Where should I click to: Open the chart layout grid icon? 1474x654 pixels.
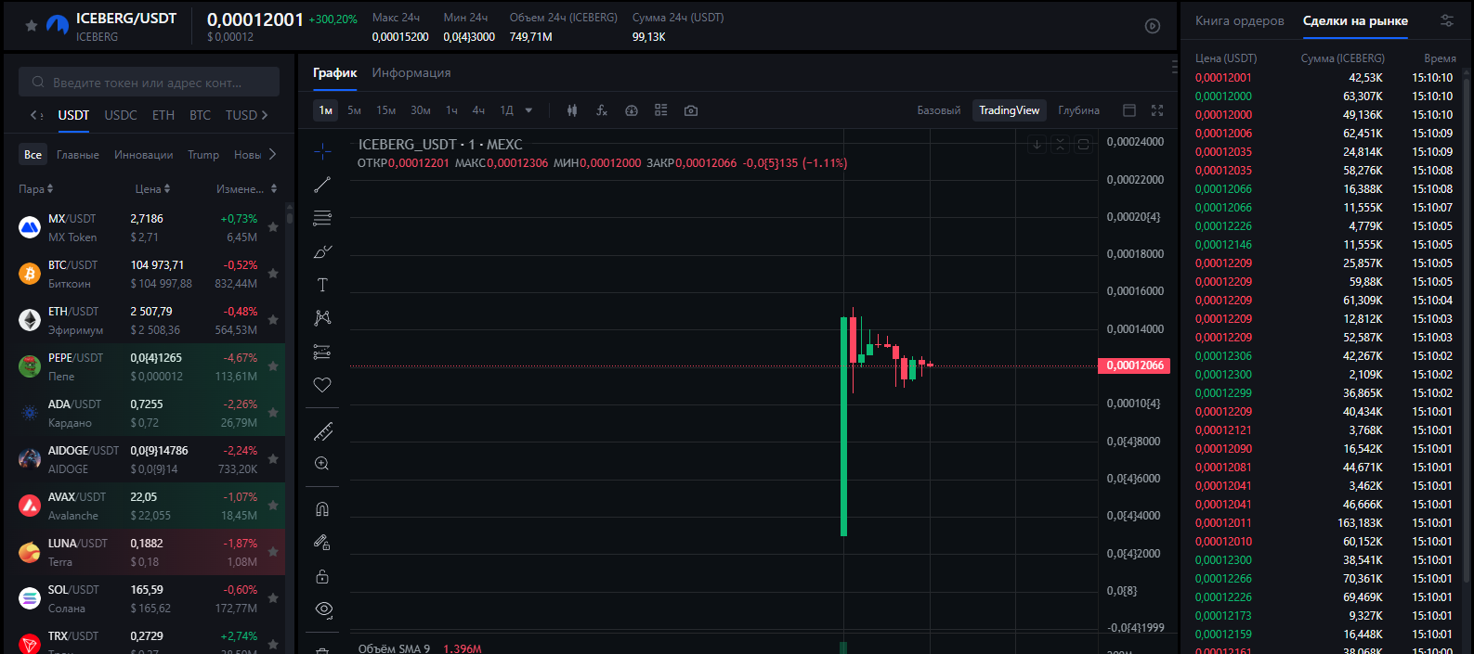tap(661, 110)
